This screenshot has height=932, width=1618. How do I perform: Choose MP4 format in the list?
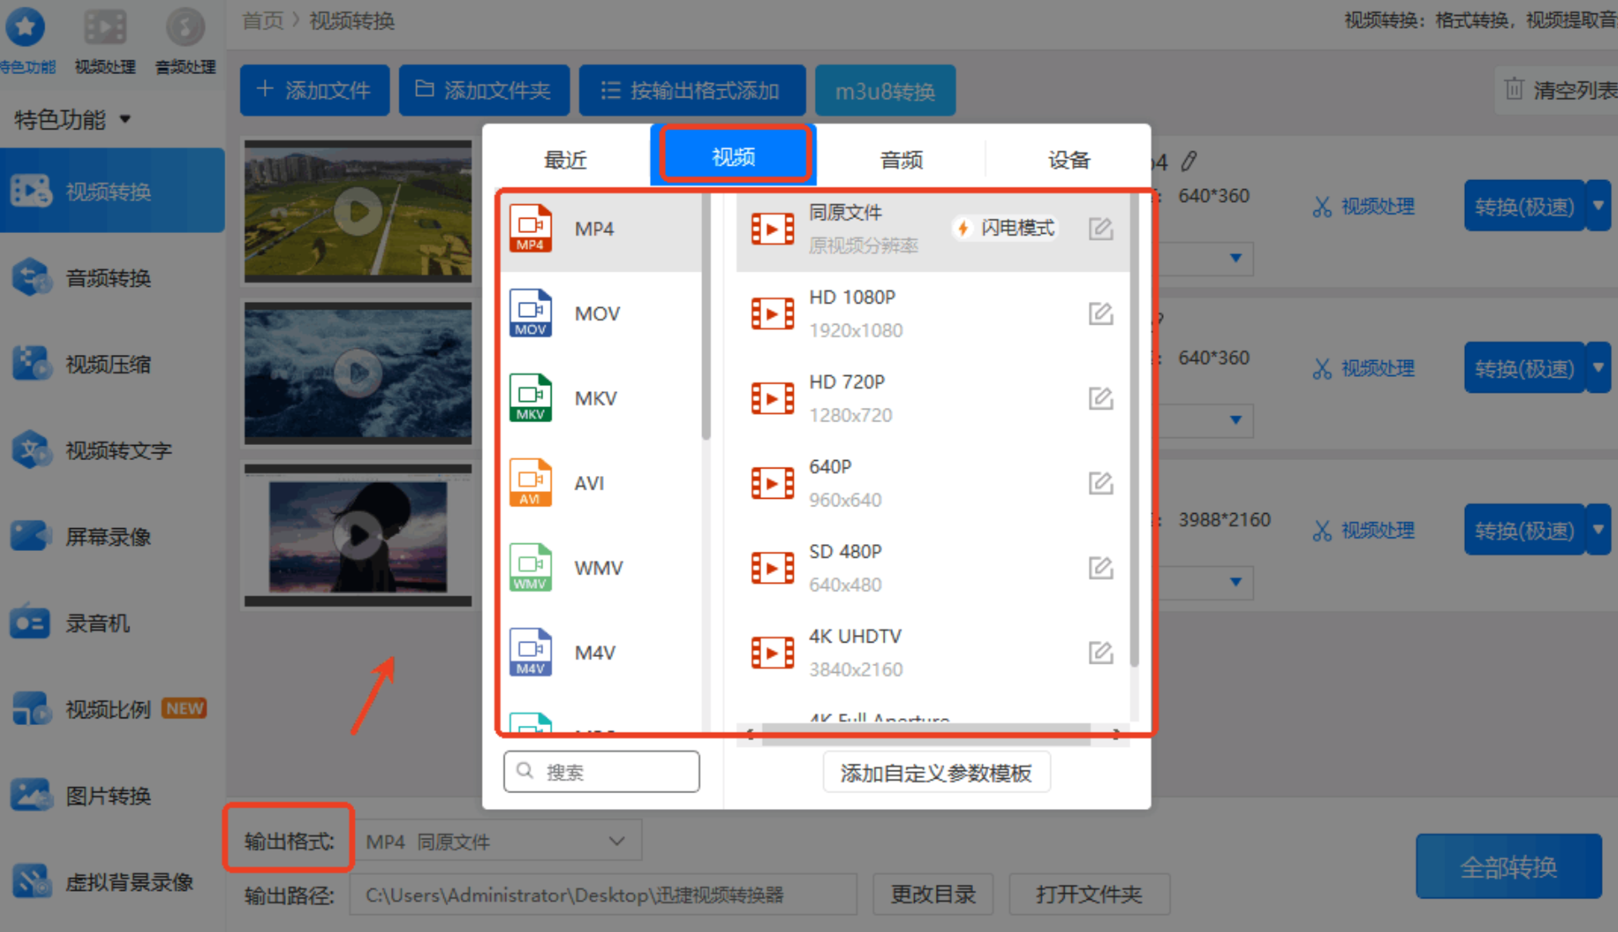(600, 229)
